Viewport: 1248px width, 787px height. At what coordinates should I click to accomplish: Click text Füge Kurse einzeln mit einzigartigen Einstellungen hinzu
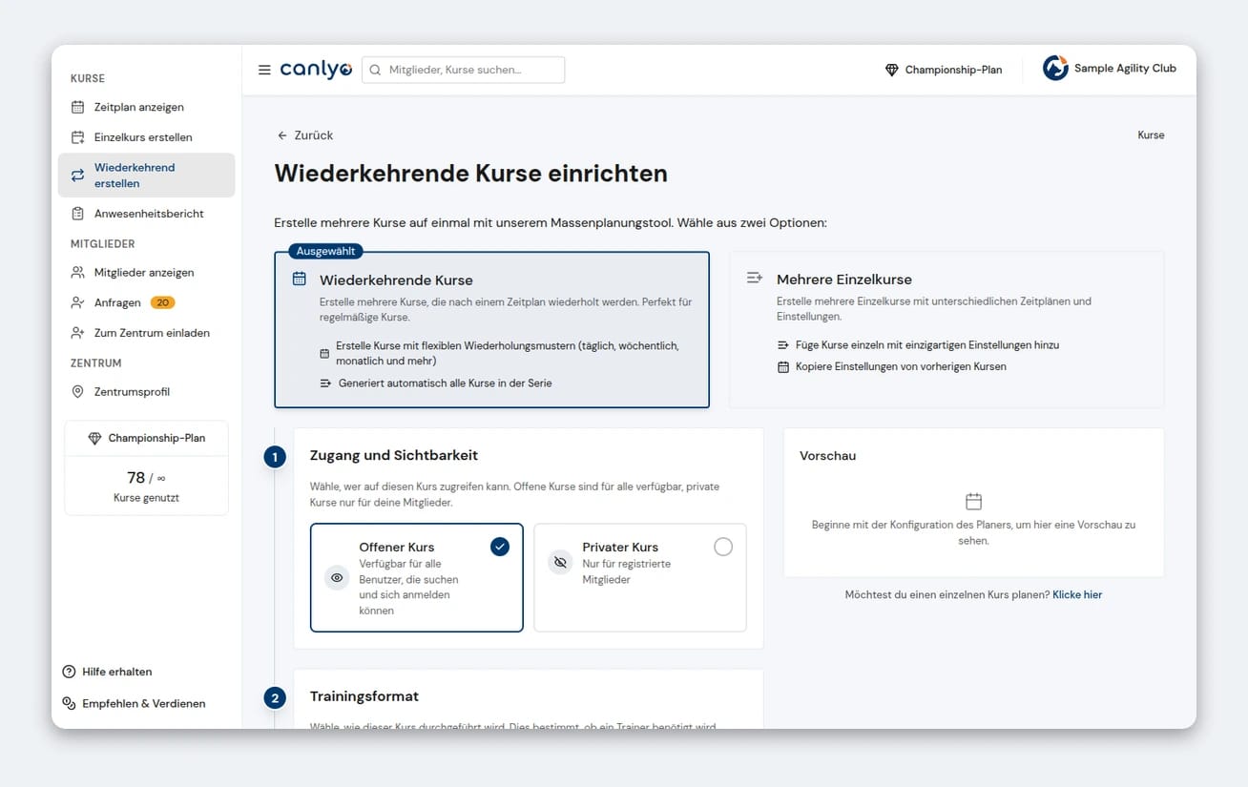pyautogui.click(x=927, y=345)
